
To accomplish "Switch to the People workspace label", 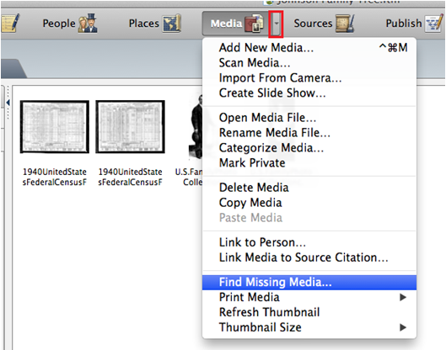I will coord(59,24).
